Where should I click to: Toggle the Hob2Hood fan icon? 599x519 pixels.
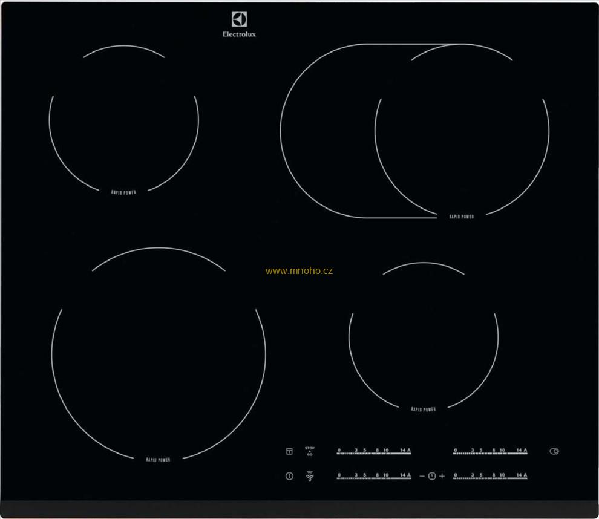click(x=309, y=476)
